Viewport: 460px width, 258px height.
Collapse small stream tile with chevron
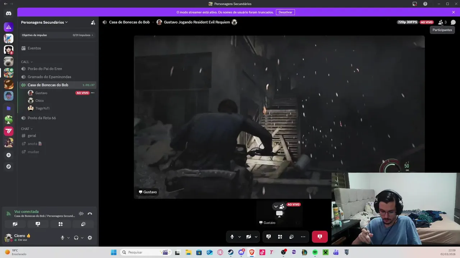(x=276, y=206)
